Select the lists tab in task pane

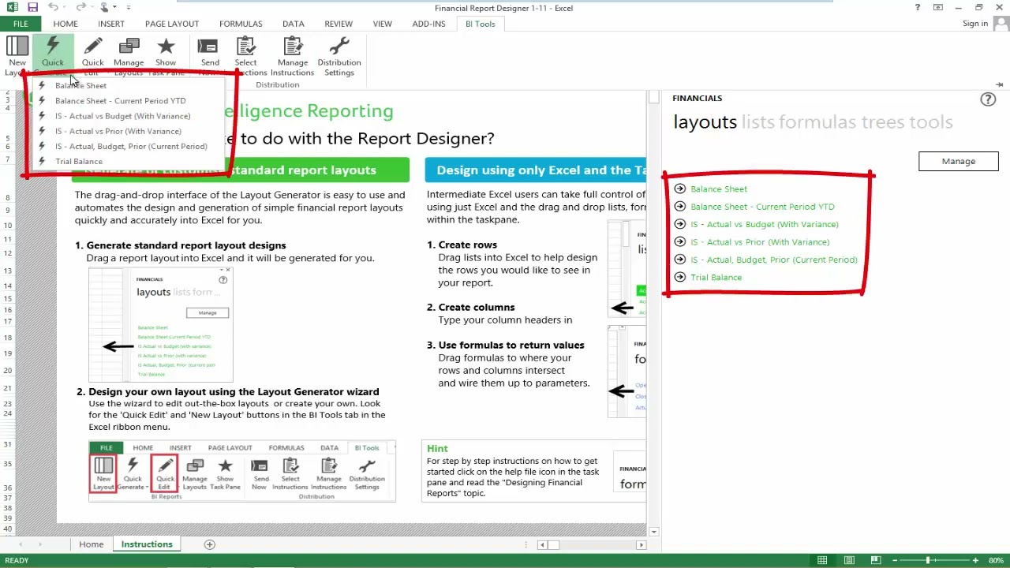click(x=757, y=122)
